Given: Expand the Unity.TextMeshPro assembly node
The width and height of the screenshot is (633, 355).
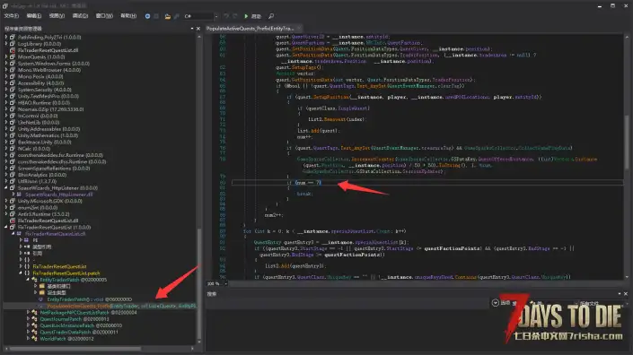Looking at the screenshot, I should (6, 96).
